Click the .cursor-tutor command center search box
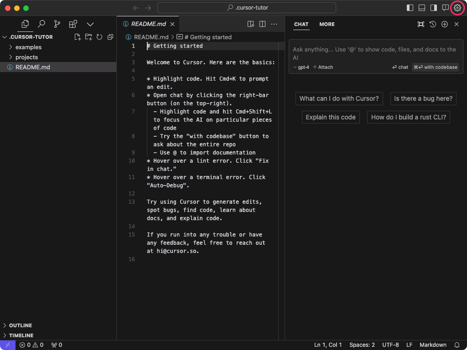This screenshot has height=350, width=467. click(247, 8)
